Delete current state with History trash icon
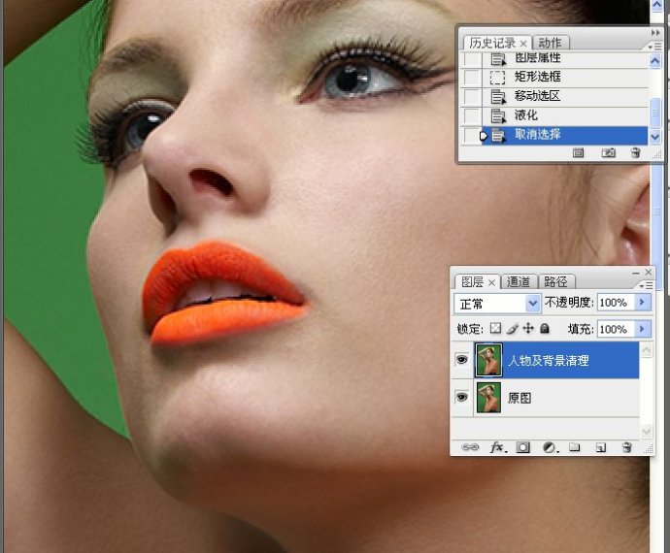This screenshot has height=553, width=670. pyautogui.click(x=635, y=152)
